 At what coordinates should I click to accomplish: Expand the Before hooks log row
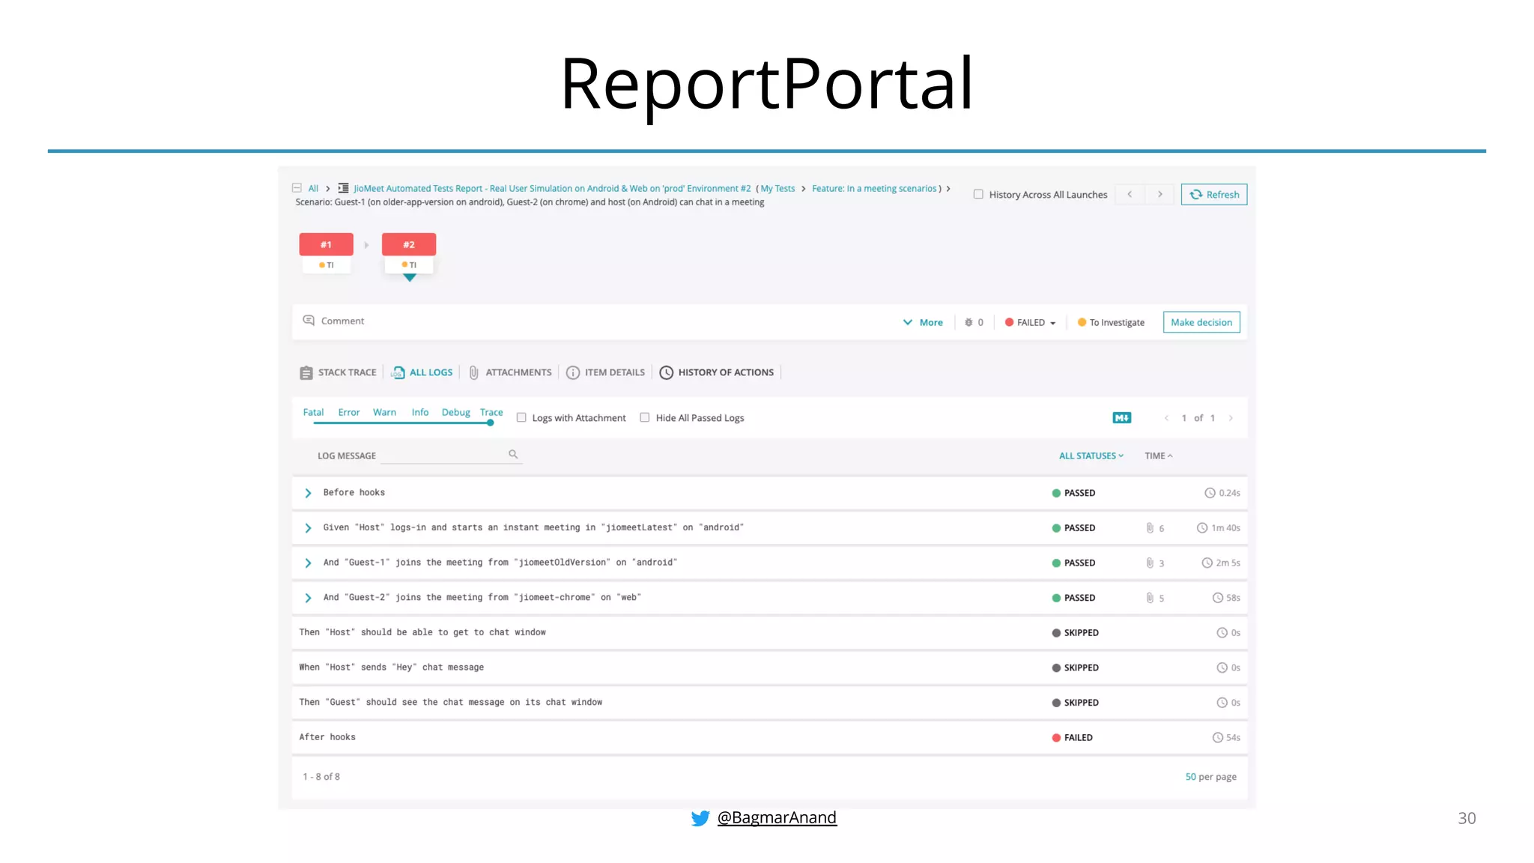(x=308, y=493)
